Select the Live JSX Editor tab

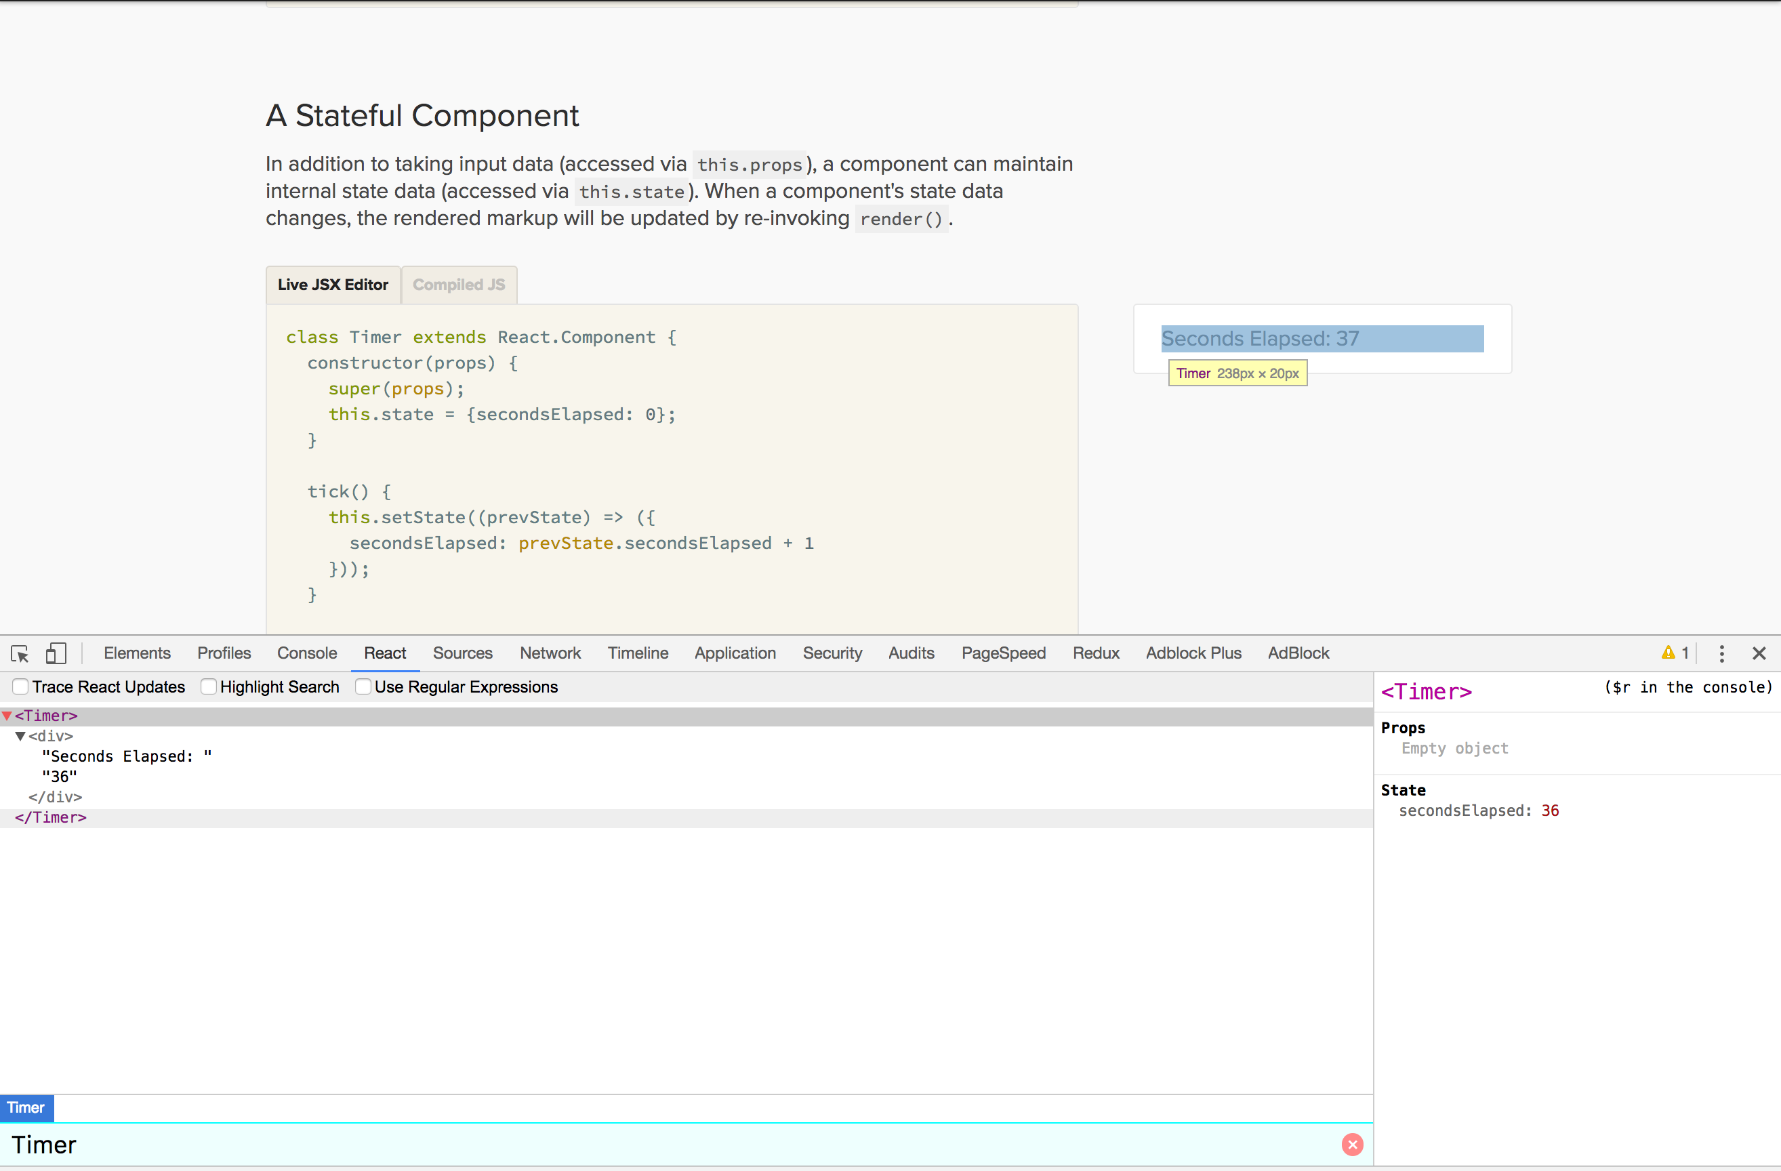333,285
